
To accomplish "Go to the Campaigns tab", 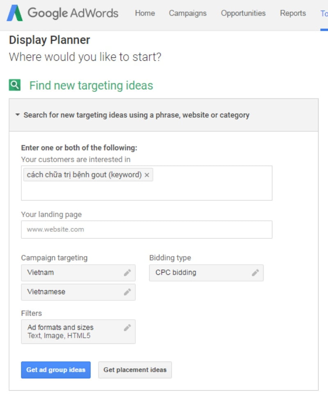I will (188, 13).
